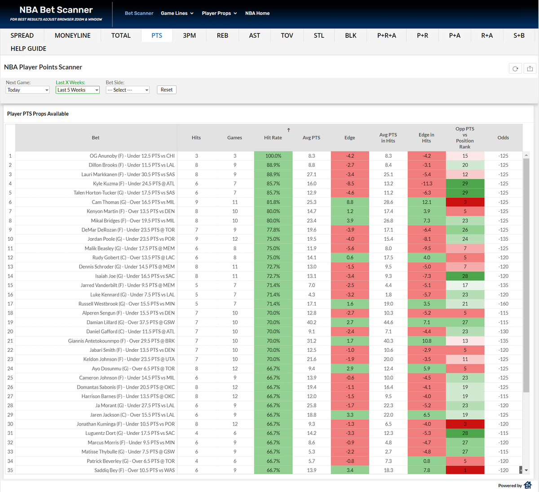This screenshot has height=492, width=539.
Task: Click the share/export results icon
Action: pos(530,68)
